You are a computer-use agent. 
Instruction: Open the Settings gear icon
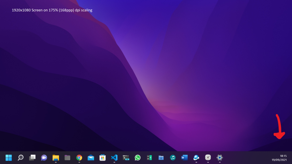[220, 157]
